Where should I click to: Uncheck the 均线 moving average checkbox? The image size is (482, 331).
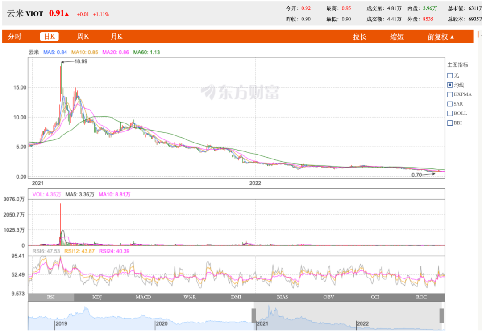pos(450,85)
